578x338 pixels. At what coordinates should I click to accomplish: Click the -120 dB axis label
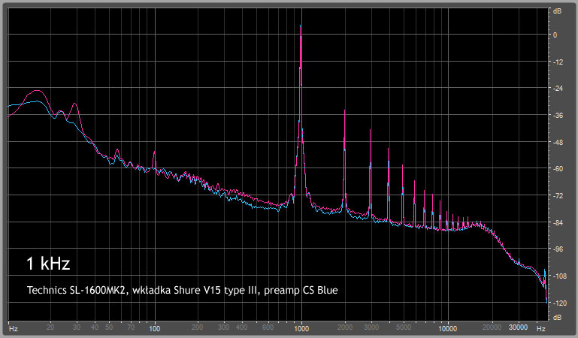point(558,303)
